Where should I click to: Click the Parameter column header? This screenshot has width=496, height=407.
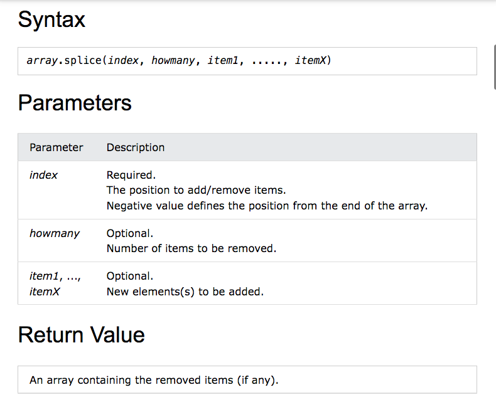click(x=57, y=147)
